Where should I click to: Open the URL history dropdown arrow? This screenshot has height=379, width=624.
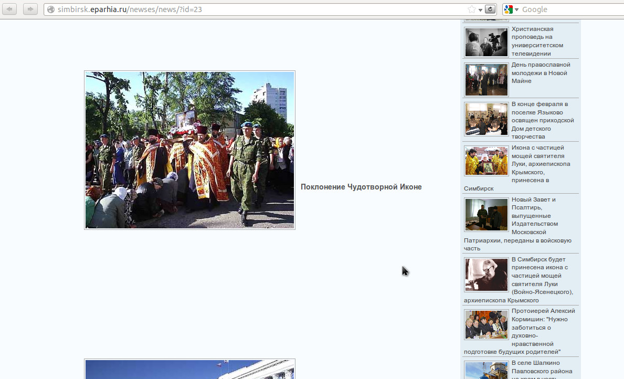[480, 10]
